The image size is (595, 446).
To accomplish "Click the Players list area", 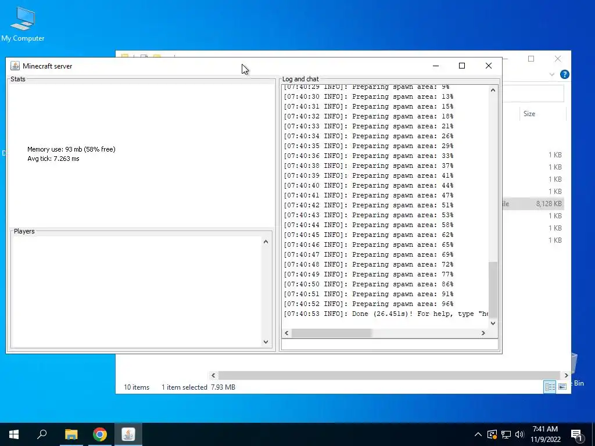I will [136, 292].
